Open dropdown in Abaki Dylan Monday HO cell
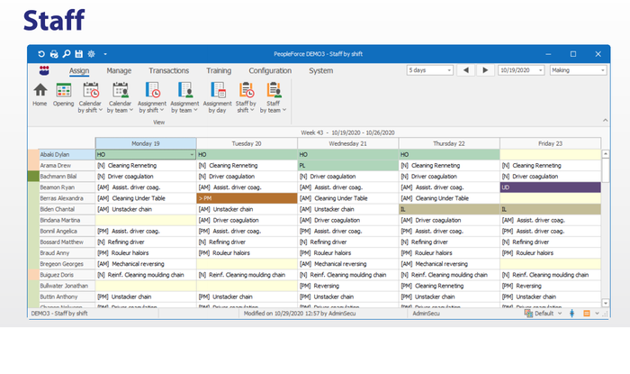Viewport: 630px width, 374px height. [192, 154]
